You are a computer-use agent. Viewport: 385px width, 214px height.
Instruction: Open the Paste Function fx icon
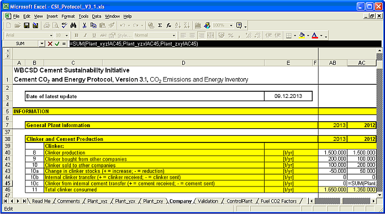click(x=169, y=25)
